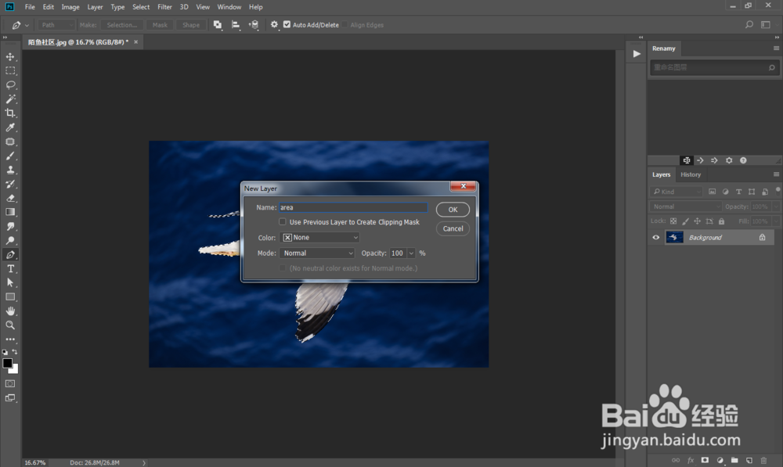Select the Rectangular Marquee tool
The image size is (783, 467).
click(10, 71)
